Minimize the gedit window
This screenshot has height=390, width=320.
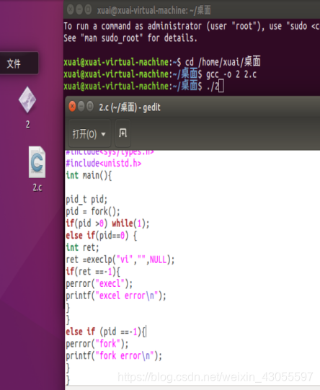pos(81,107)
